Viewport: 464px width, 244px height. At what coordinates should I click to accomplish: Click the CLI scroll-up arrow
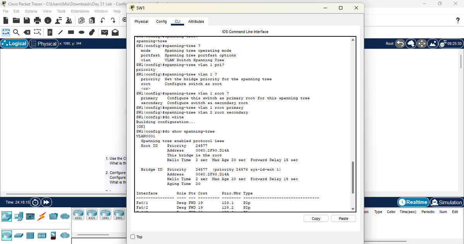[352, 39]
